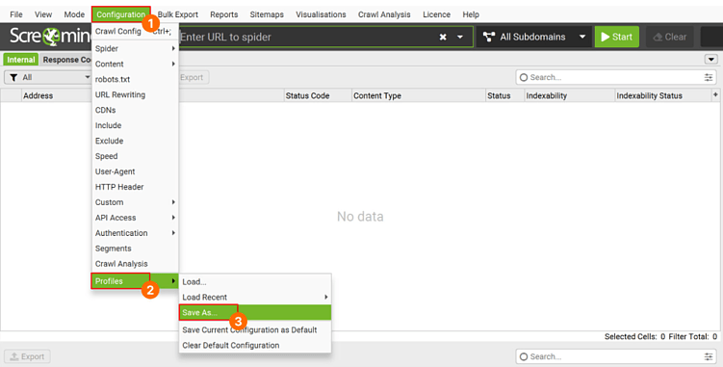The image size is (723, 367).
Task: Select Load... in Profiles submenu
Action: (x=255, y=281)
